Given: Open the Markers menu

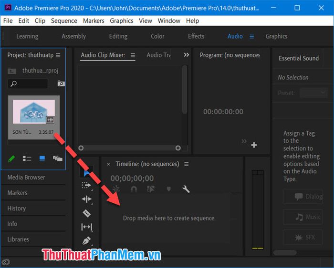Looking at the screenshot, I should click(x=94, y=21).
